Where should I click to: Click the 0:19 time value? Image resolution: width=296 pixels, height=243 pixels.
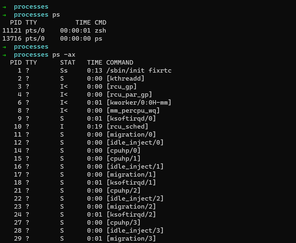(x=94, y=127)
